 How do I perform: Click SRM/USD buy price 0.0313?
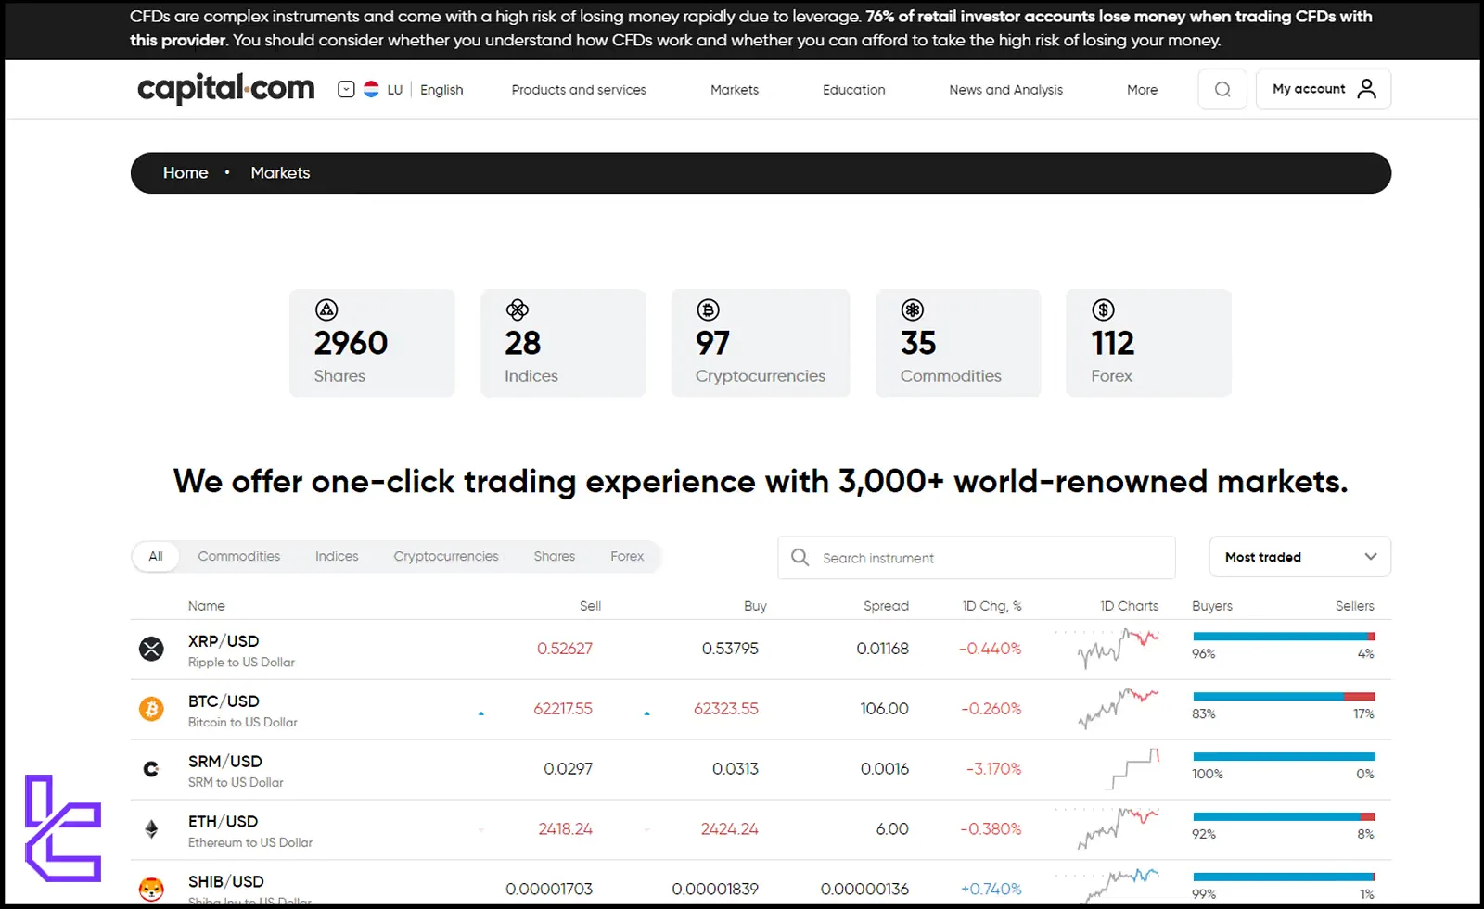(736, 769)
